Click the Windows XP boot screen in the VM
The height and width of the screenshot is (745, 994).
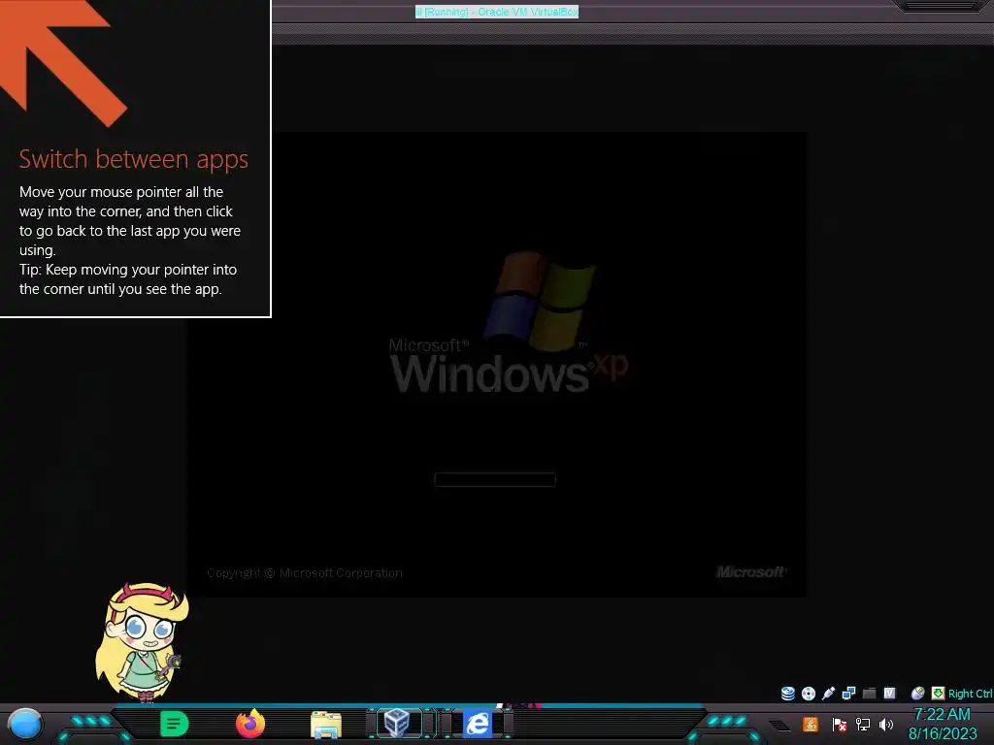coord(496,365)
